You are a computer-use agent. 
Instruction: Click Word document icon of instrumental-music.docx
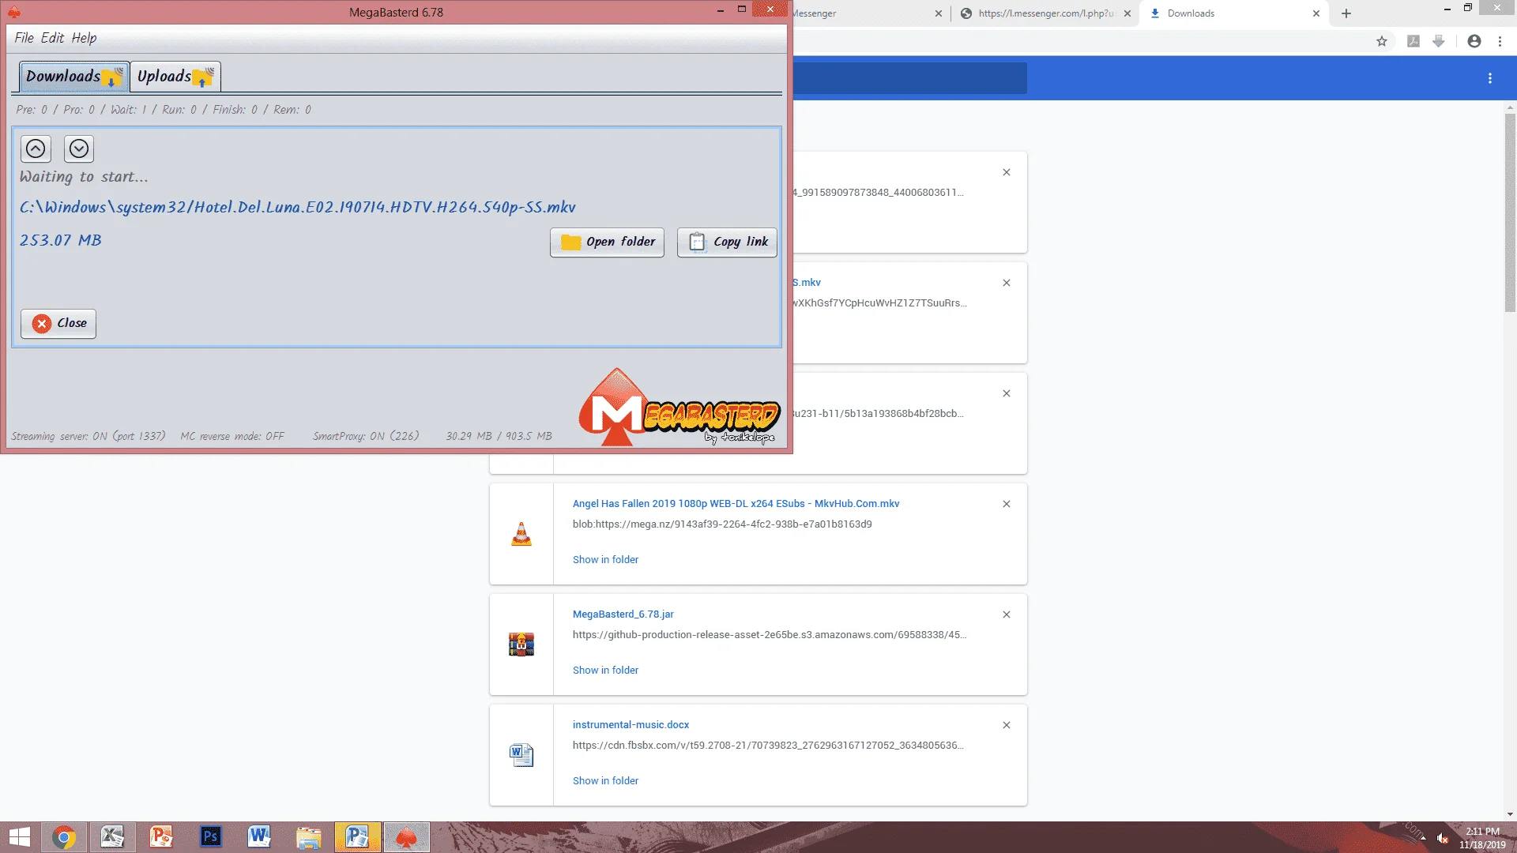(x=521, y=755)
